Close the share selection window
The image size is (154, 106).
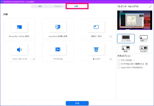click(152, 2)
